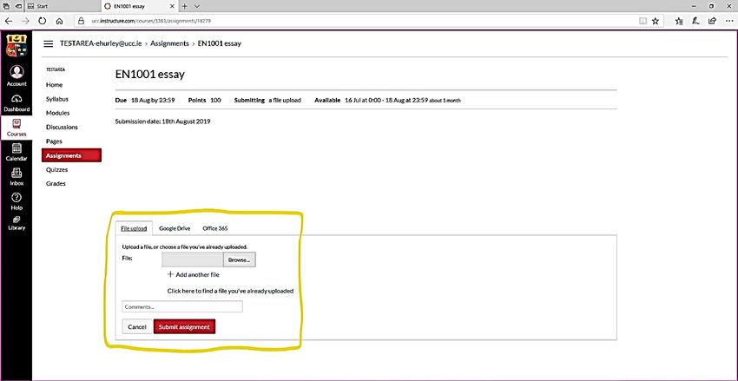The width and height of the screenshot is (738, 381).
Task: Click the browser Home button
Action: point(58,20)
